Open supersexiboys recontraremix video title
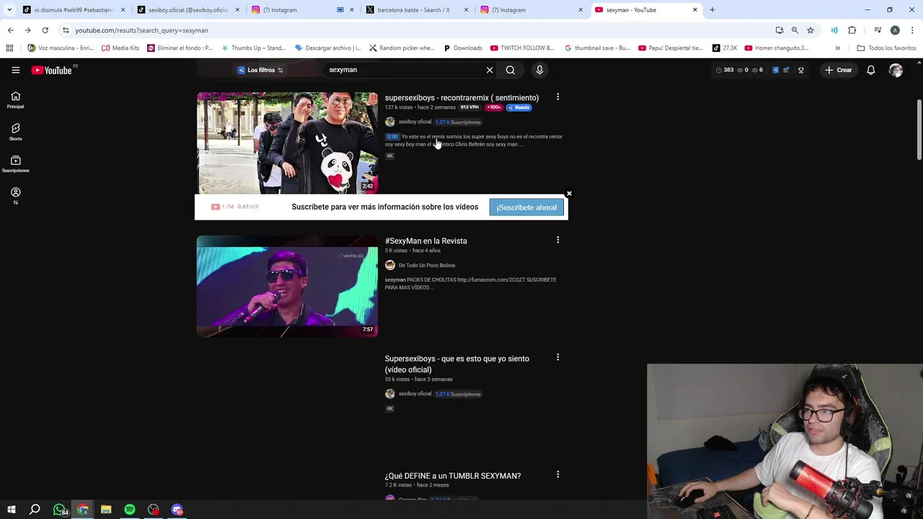This screenshot has height=519, width=923. tap(461, 98)
